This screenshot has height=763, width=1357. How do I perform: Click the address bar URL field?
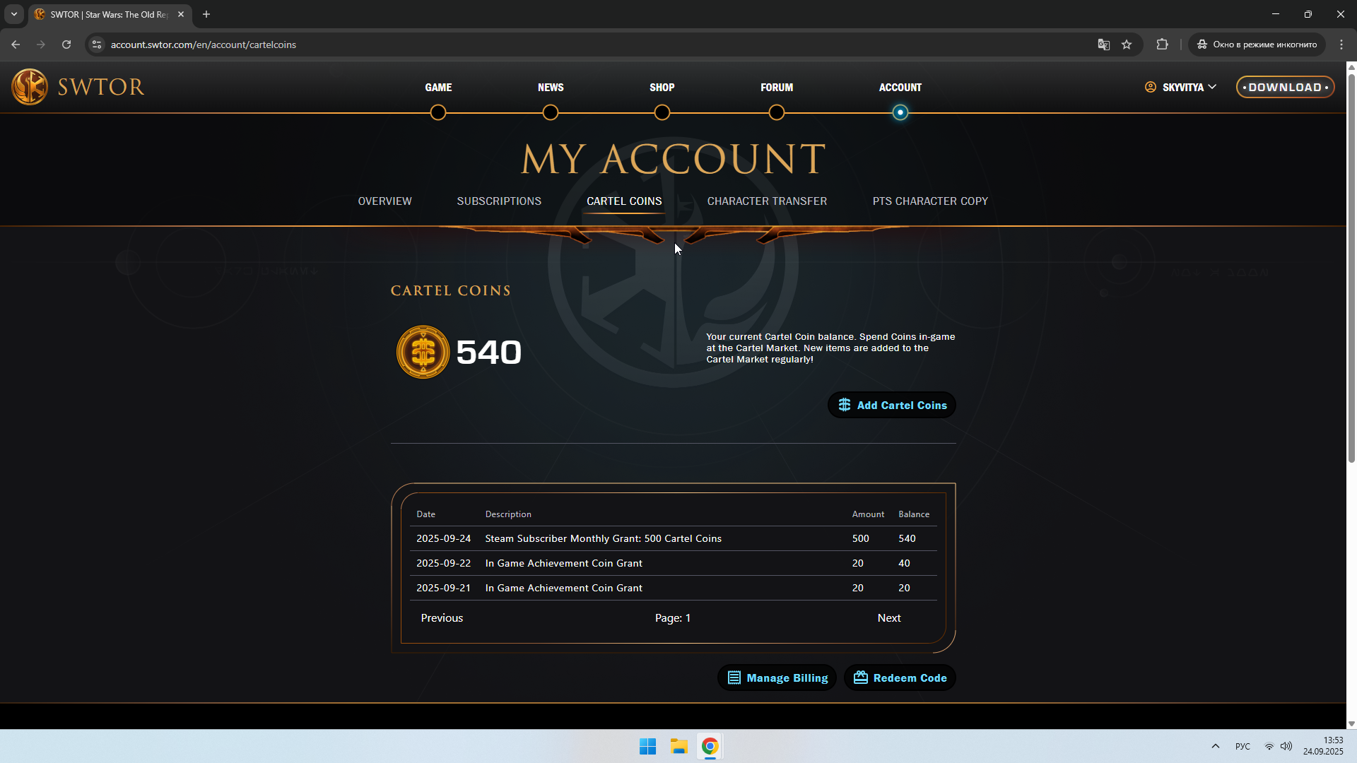coord(594,45)
